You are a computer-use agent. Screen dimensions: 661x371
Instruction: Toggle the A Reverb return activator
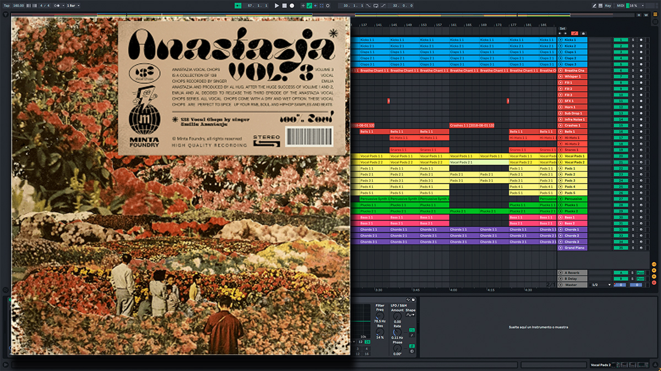[621, 273]
